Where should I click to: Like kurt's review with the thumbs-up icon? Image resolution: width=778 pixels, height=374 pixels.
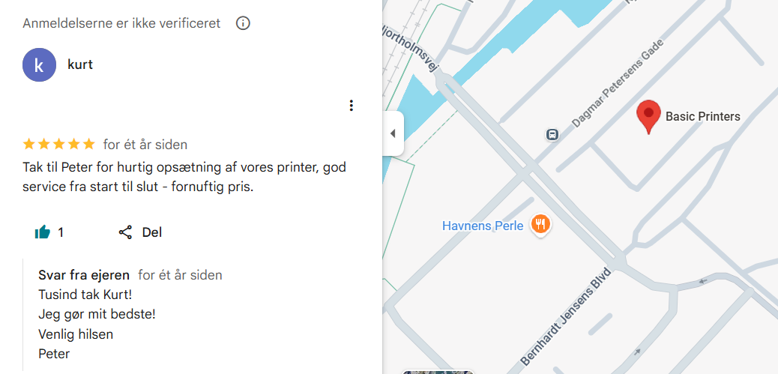[43, 232]
